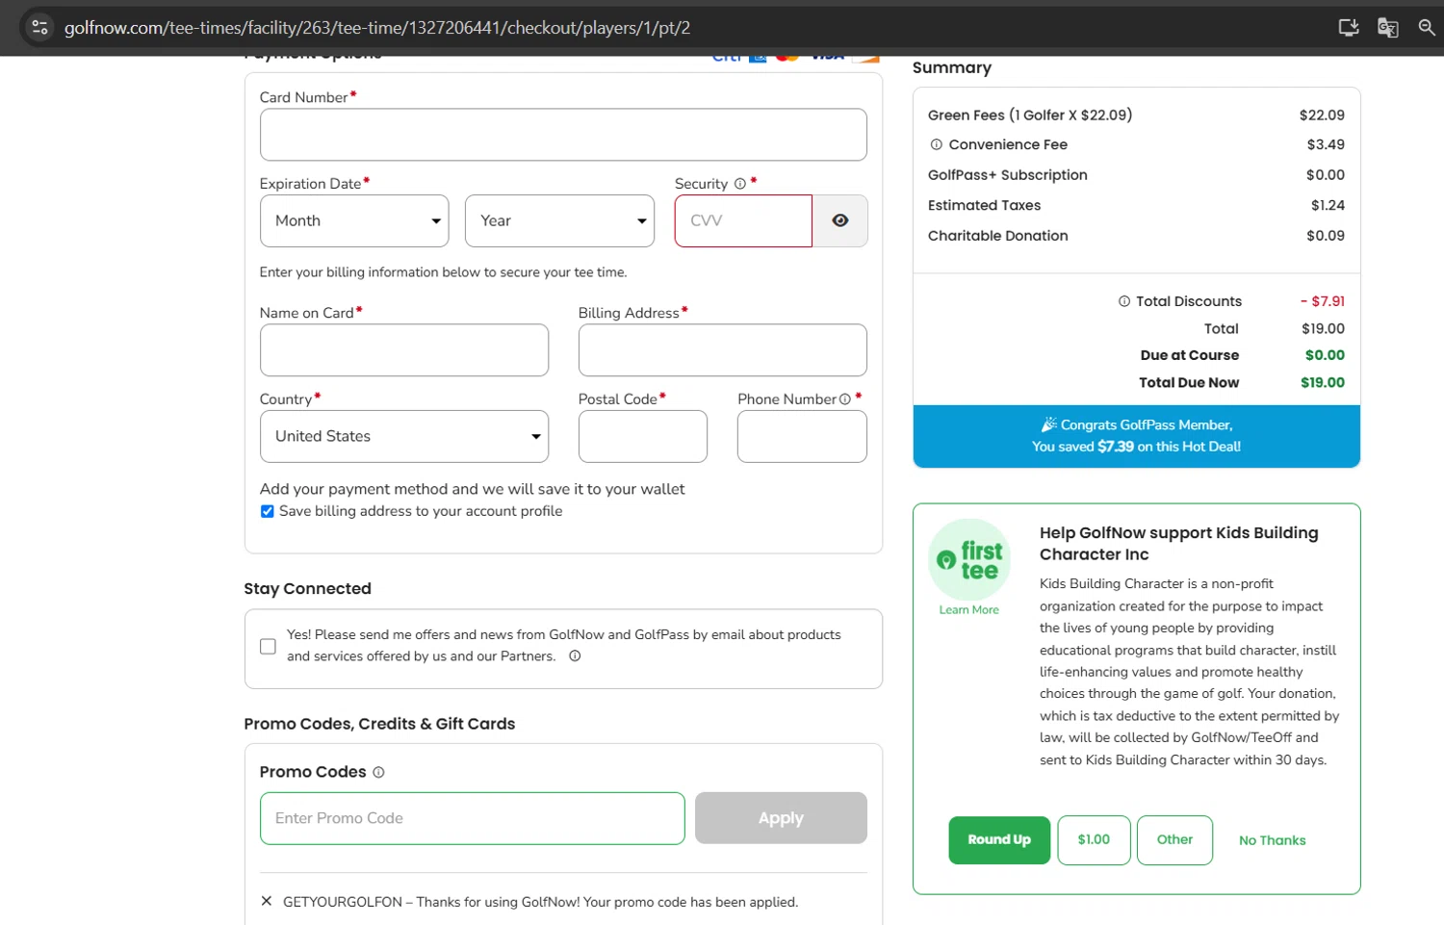This screenshot has width=1444, height=925.
Task: Open the expiration Year dropdown
Action: [x=559, y=220]
